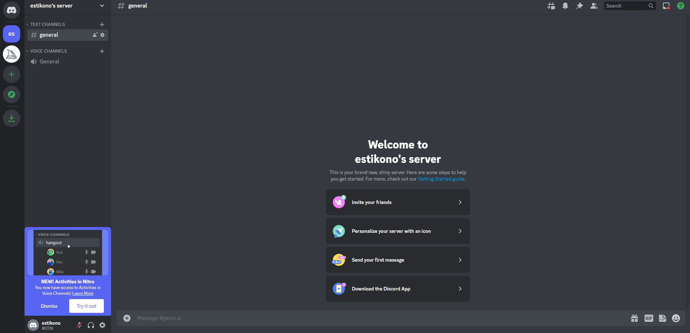Toggle headphones deafen

(x=91, y=325)
